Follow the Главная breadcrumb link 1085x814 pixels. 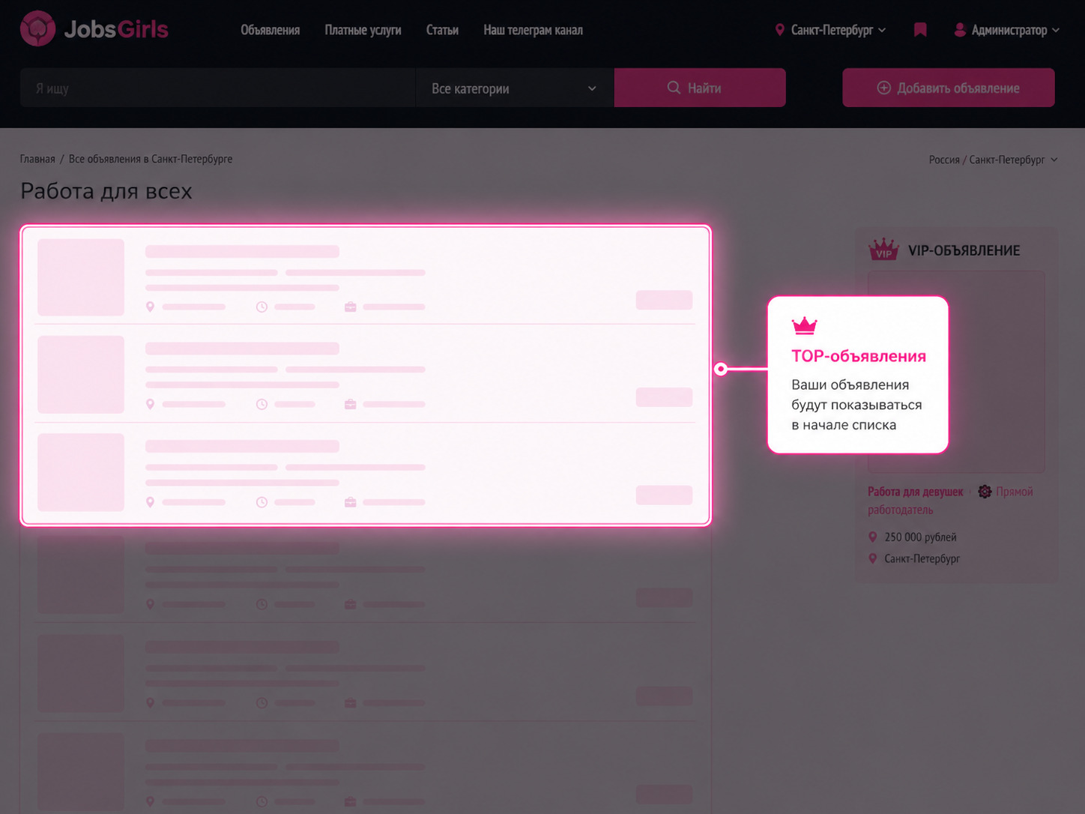[x=37, y=159]
